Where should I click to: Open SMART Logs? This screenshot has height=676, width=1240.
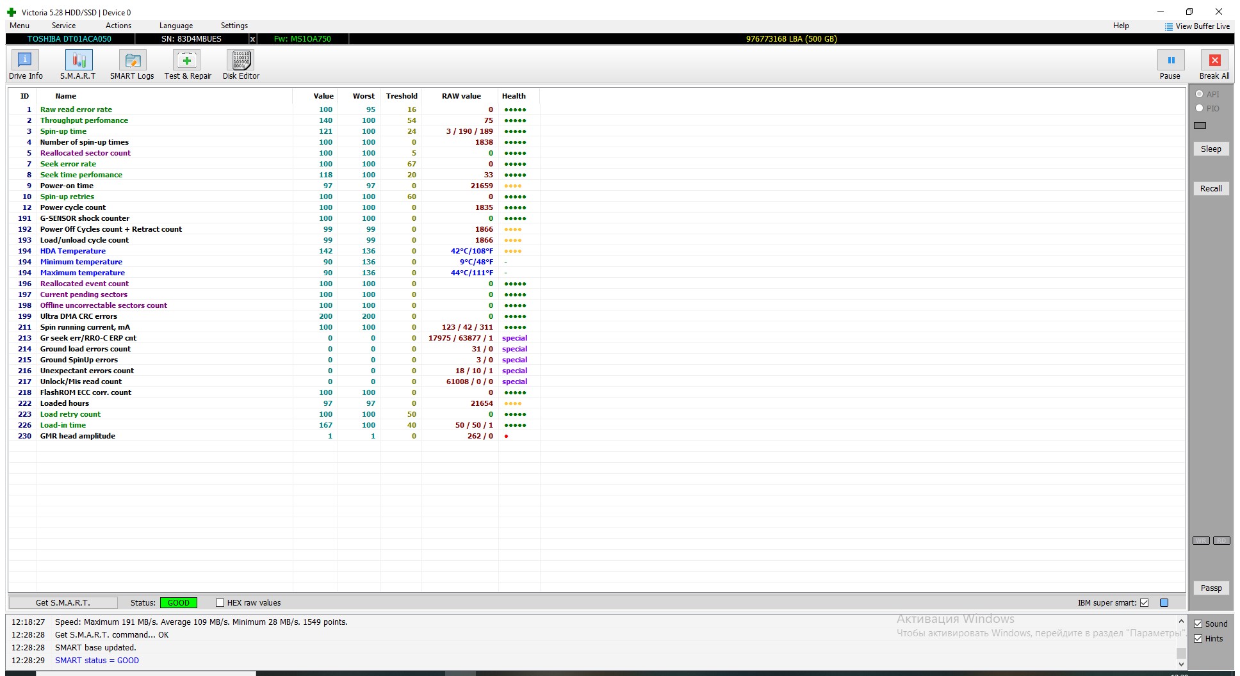coord(132,65)
